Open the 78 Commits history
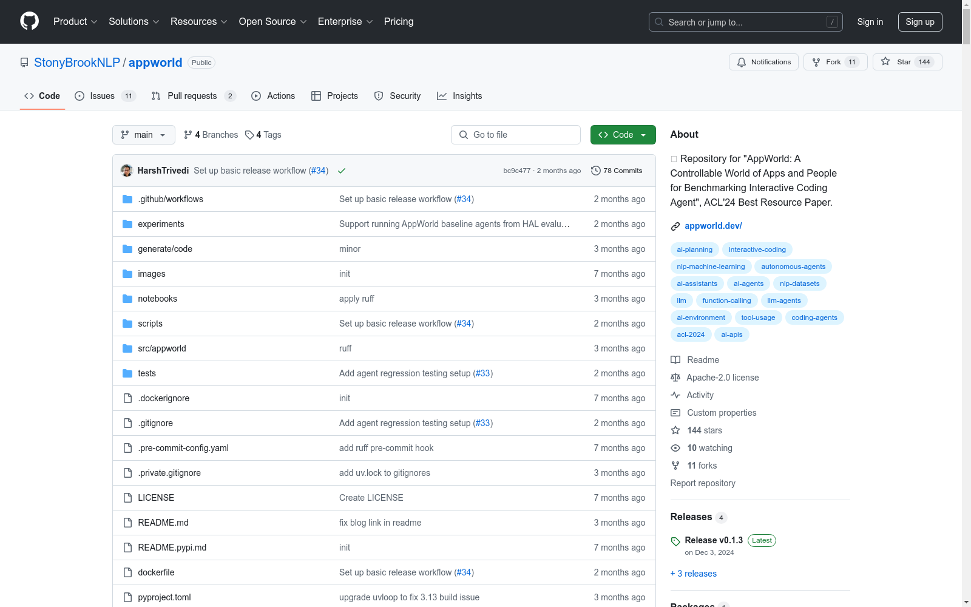 [x=617, y=171]
